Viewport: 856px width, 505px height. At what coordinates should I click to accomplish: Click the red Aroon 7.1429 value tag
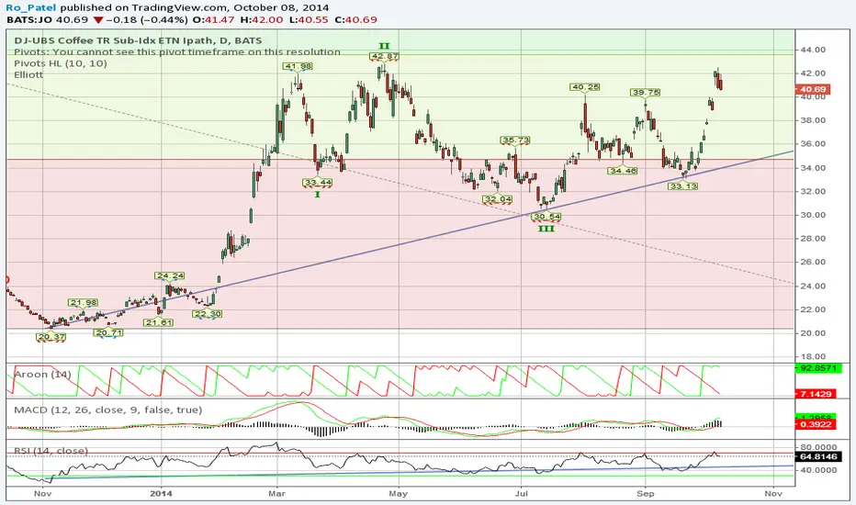(817, 394)
